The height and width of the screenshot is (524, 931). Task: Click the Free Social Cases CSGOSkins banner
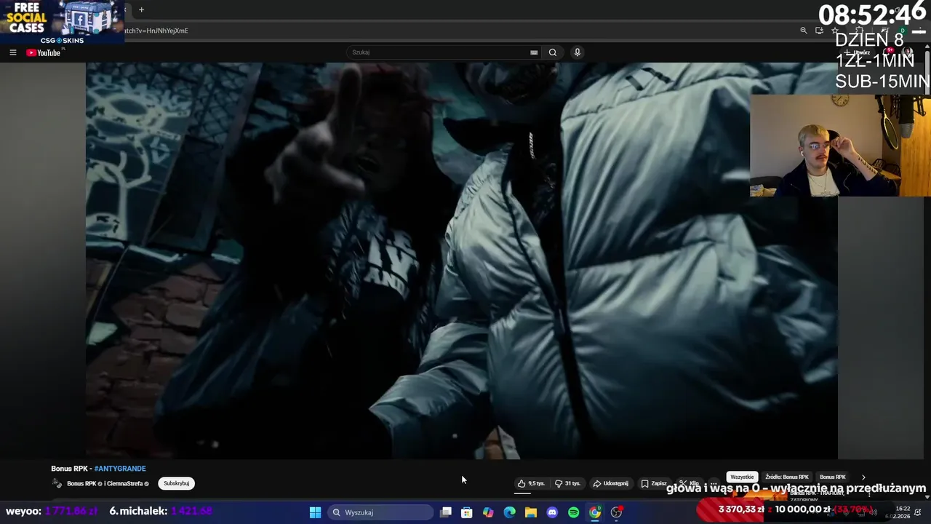pos(62,22)
